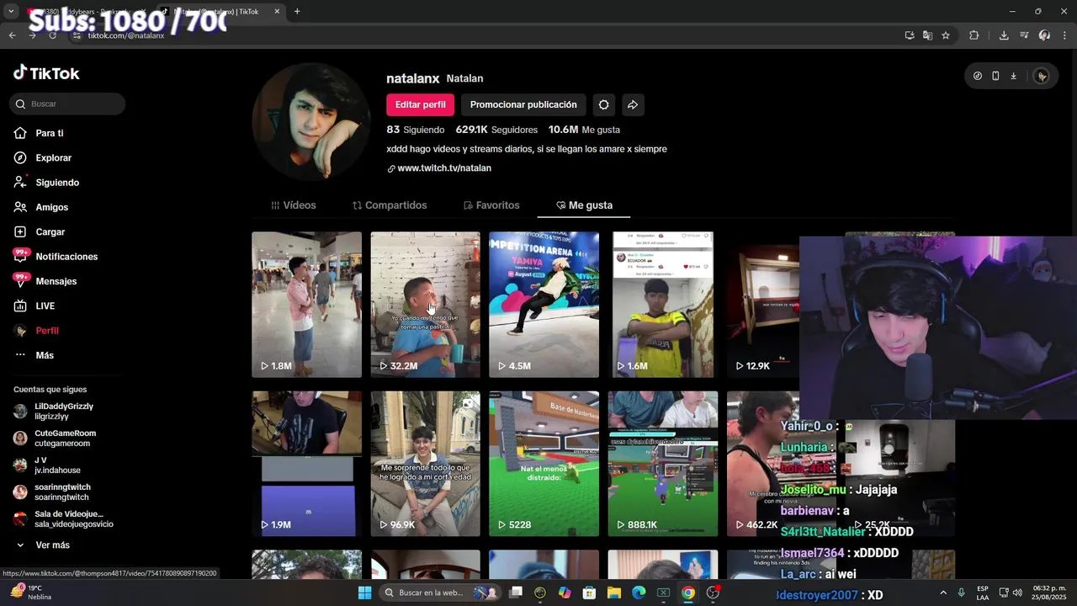Open the video with 12.9K views
Viewport: 1077px width, 606px height.
click(763, 305)
